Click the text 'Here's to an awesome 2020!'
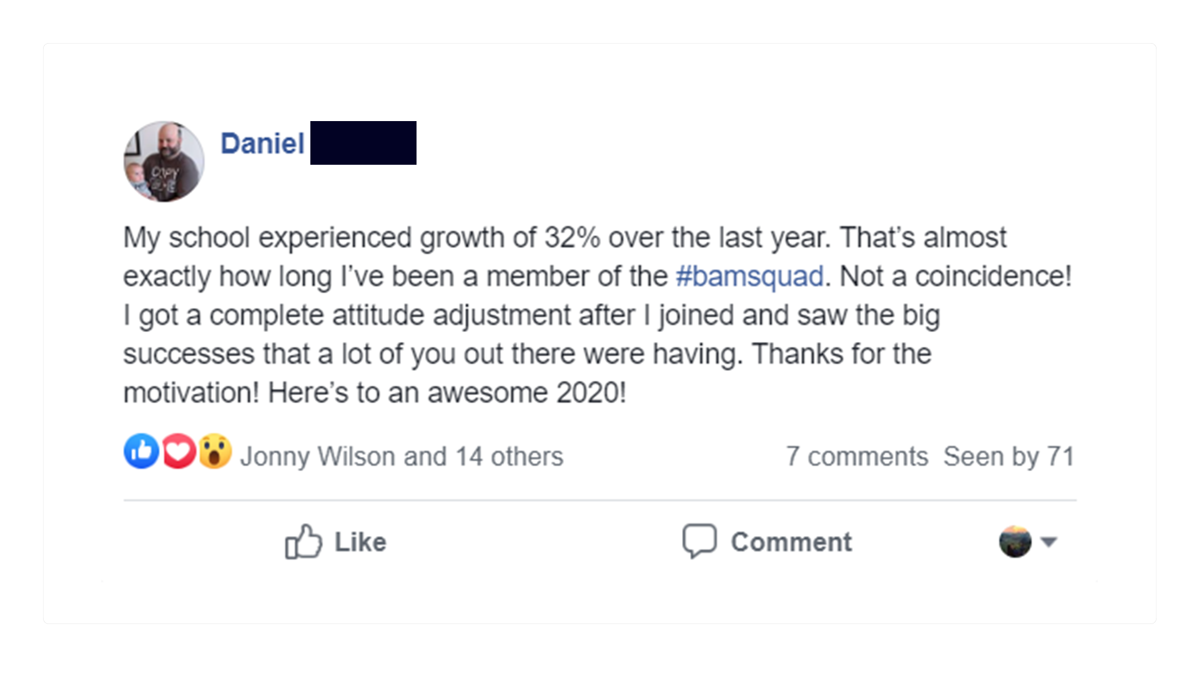The image size is (1199, 674). pyautogui.click(x=447, y=393)
